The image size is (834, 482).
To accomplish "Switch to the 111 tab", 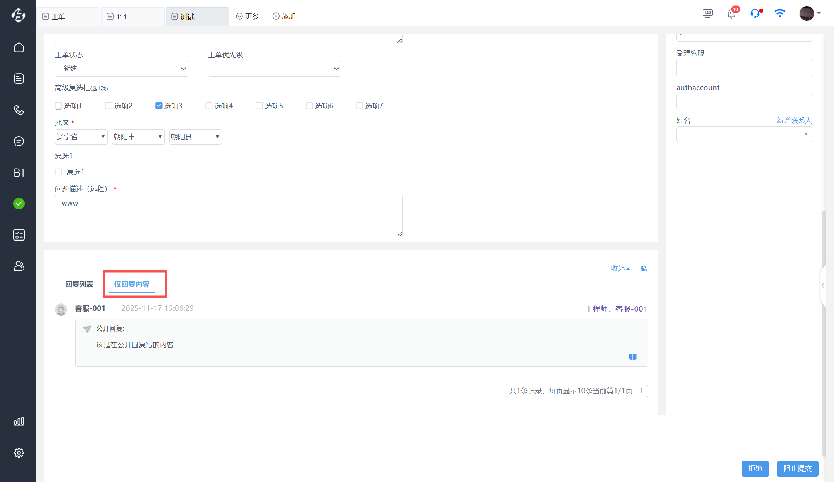I will point(132,17).
